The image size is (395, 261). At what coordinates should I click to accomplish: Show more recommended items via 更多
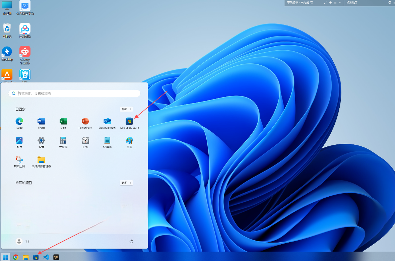pos(126,183)
